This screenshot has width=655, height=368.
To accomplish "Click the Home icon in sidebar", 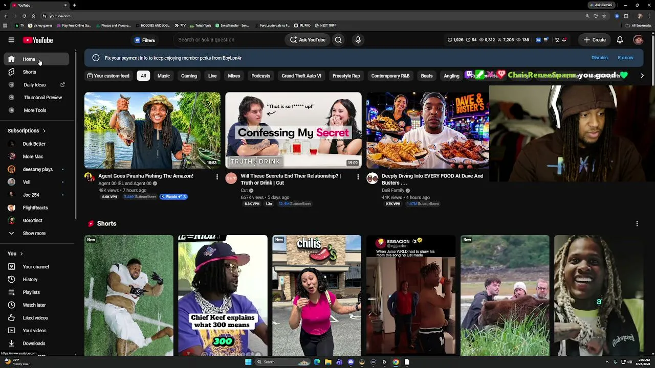I will [11, 59].
